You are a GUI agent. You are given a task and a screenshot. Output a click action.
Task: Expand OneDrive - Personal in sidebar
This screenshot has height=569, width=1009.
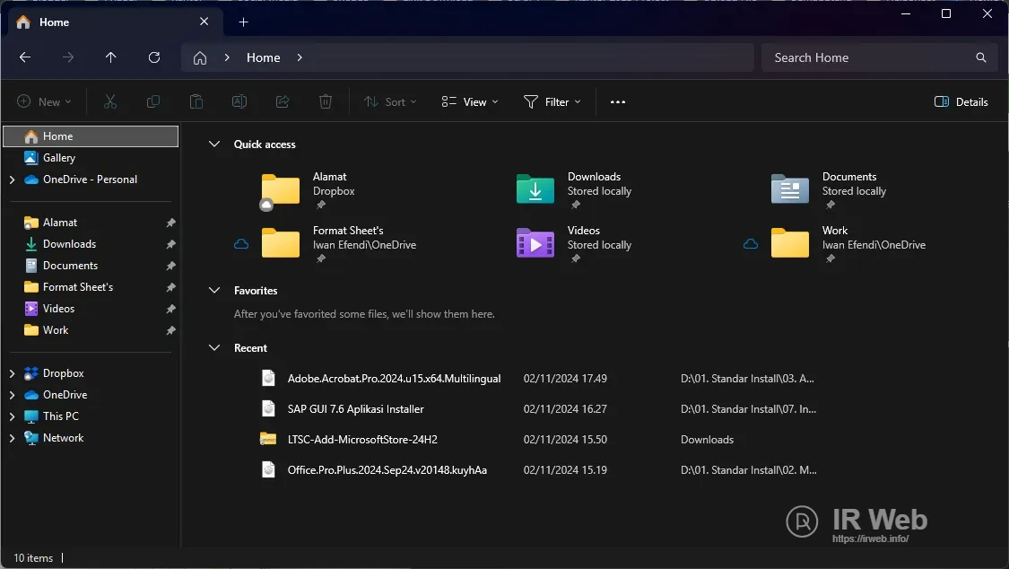pyautogui.click(x=12, y=179)
